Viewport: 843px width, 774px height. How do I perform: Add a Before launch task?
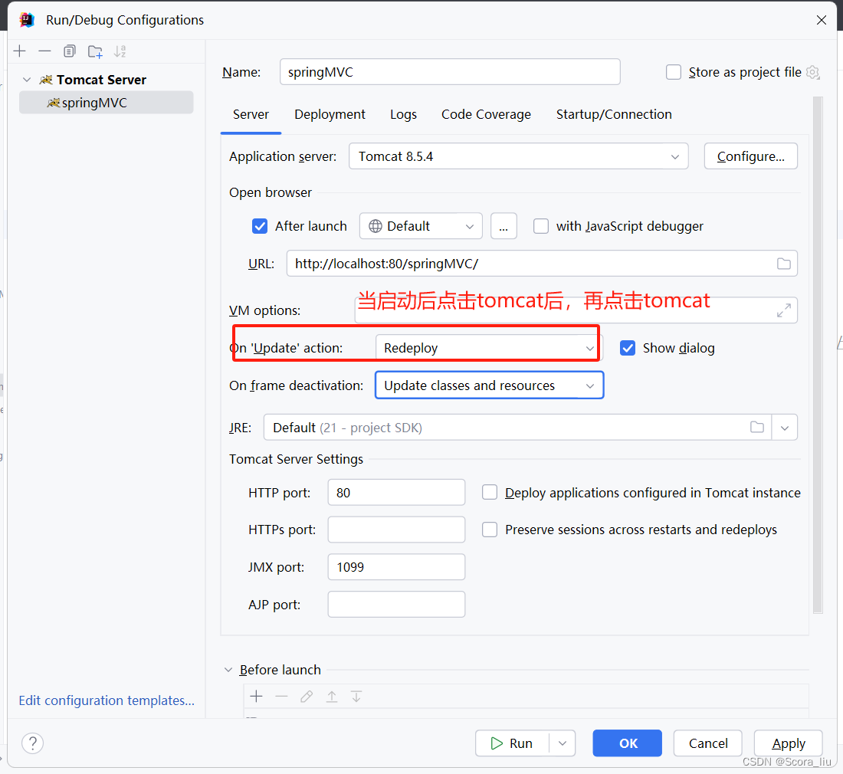click(257, 696)
